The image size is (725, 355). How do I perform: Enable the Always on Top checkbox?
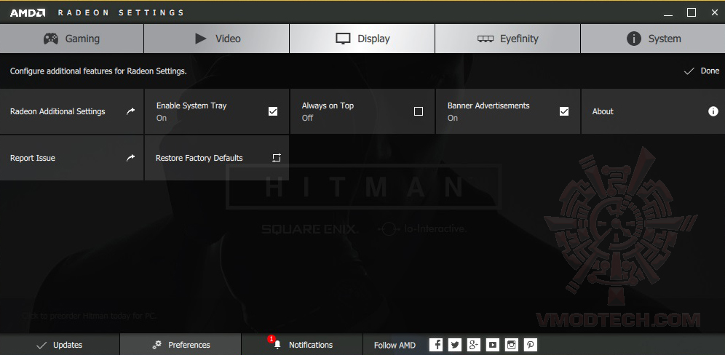pos(419,111)
